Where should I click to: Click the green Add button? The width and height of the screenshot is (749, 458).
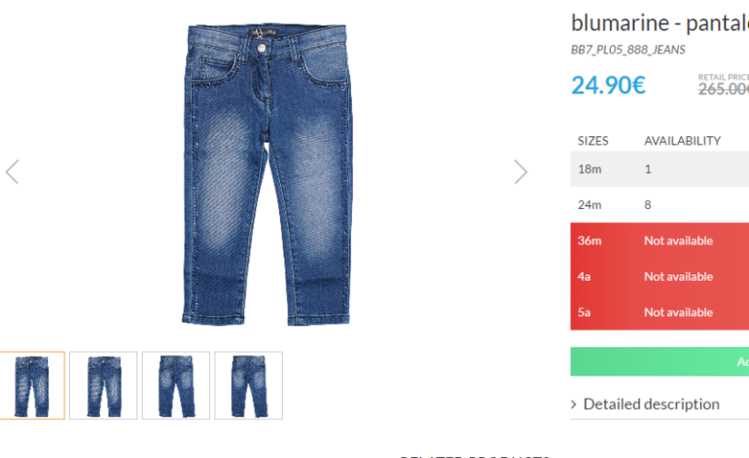(660, 362)
